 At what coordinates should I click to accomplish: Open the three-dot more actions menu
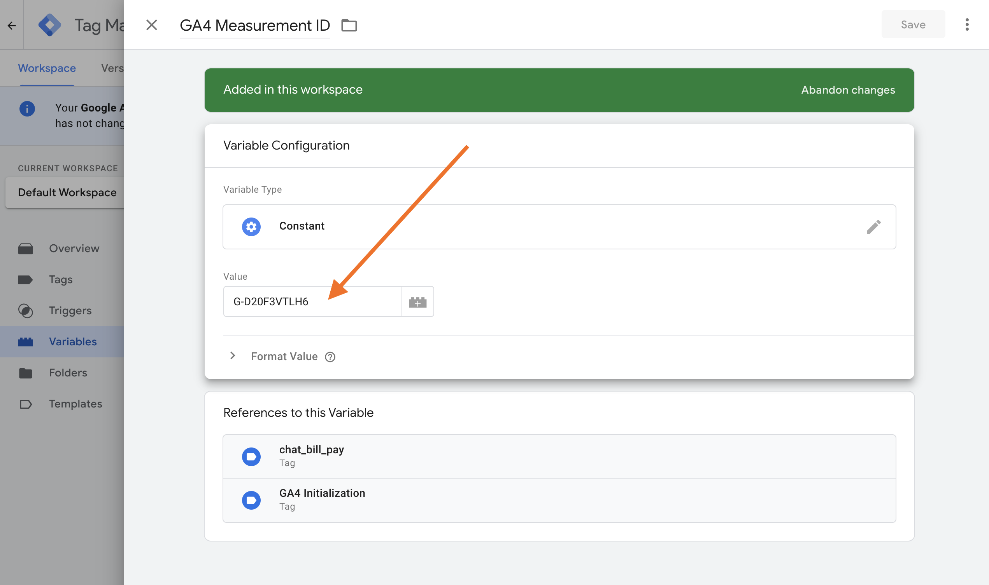point(966,25)
